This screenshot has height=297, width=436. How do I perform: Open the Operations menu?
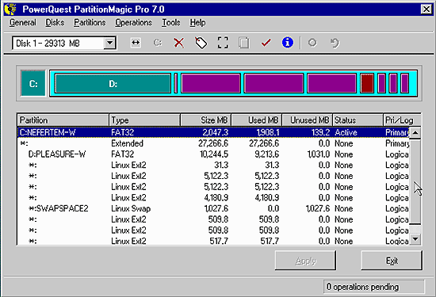pyautogui.click(x=133, y=22)
